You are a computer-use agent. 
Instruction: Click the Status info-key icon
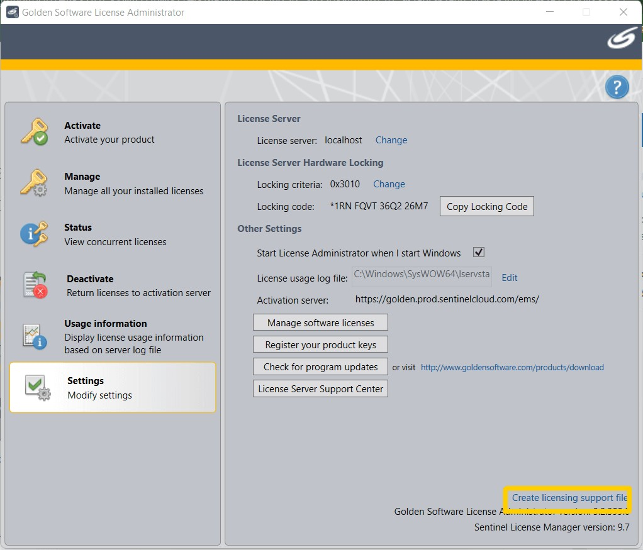pyautogui.click(x=34, y=234)
